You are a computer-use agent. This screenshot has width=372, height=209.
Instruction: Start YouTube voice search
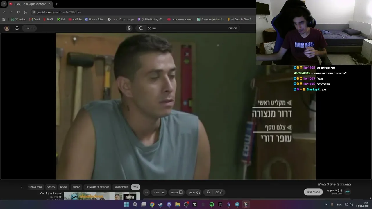pos(129,28)
